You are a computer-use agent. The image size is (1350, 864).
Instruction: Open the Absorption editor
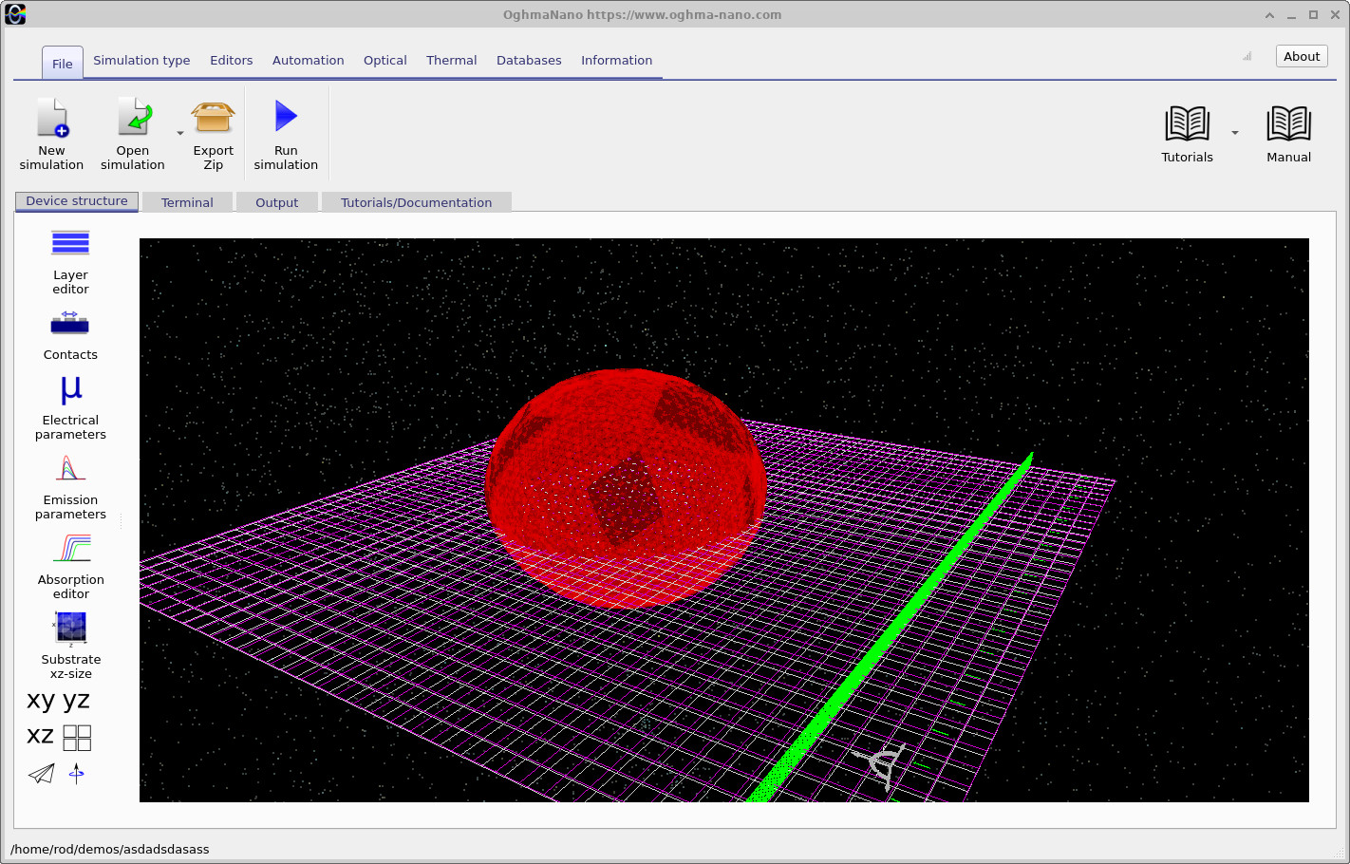pyautogui.click(x=70, y=568)
